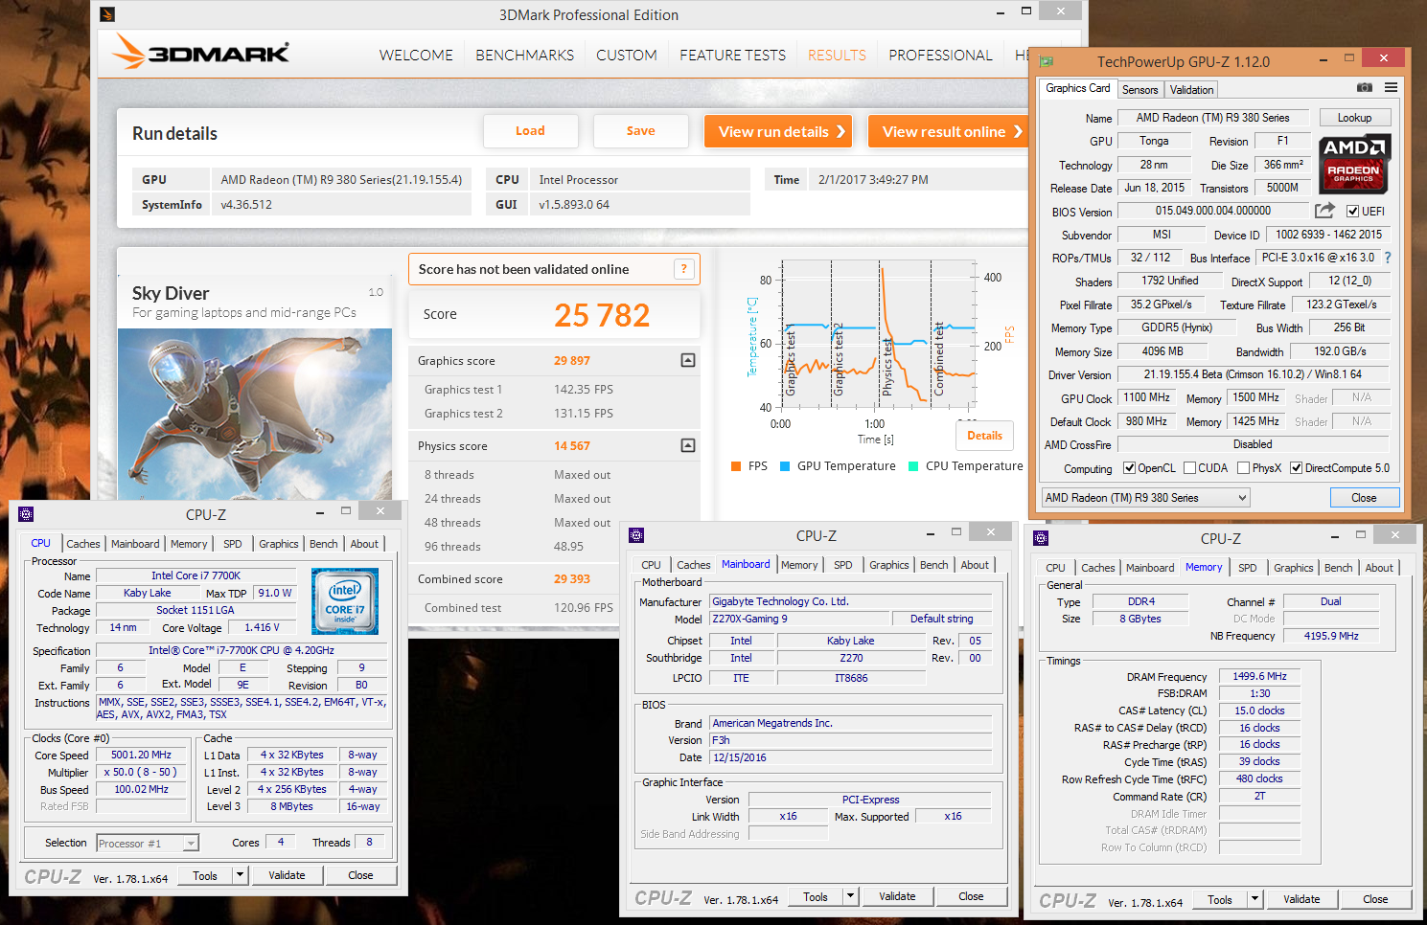Click the GPU-Z screenshot camera icon
Image resolution: width=1427 pixels, height=925 pixels.
pyautogui.click(x=1364, y=88)
